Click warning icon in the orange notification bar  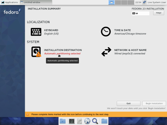pyautogui.click(x=28, y=114)
